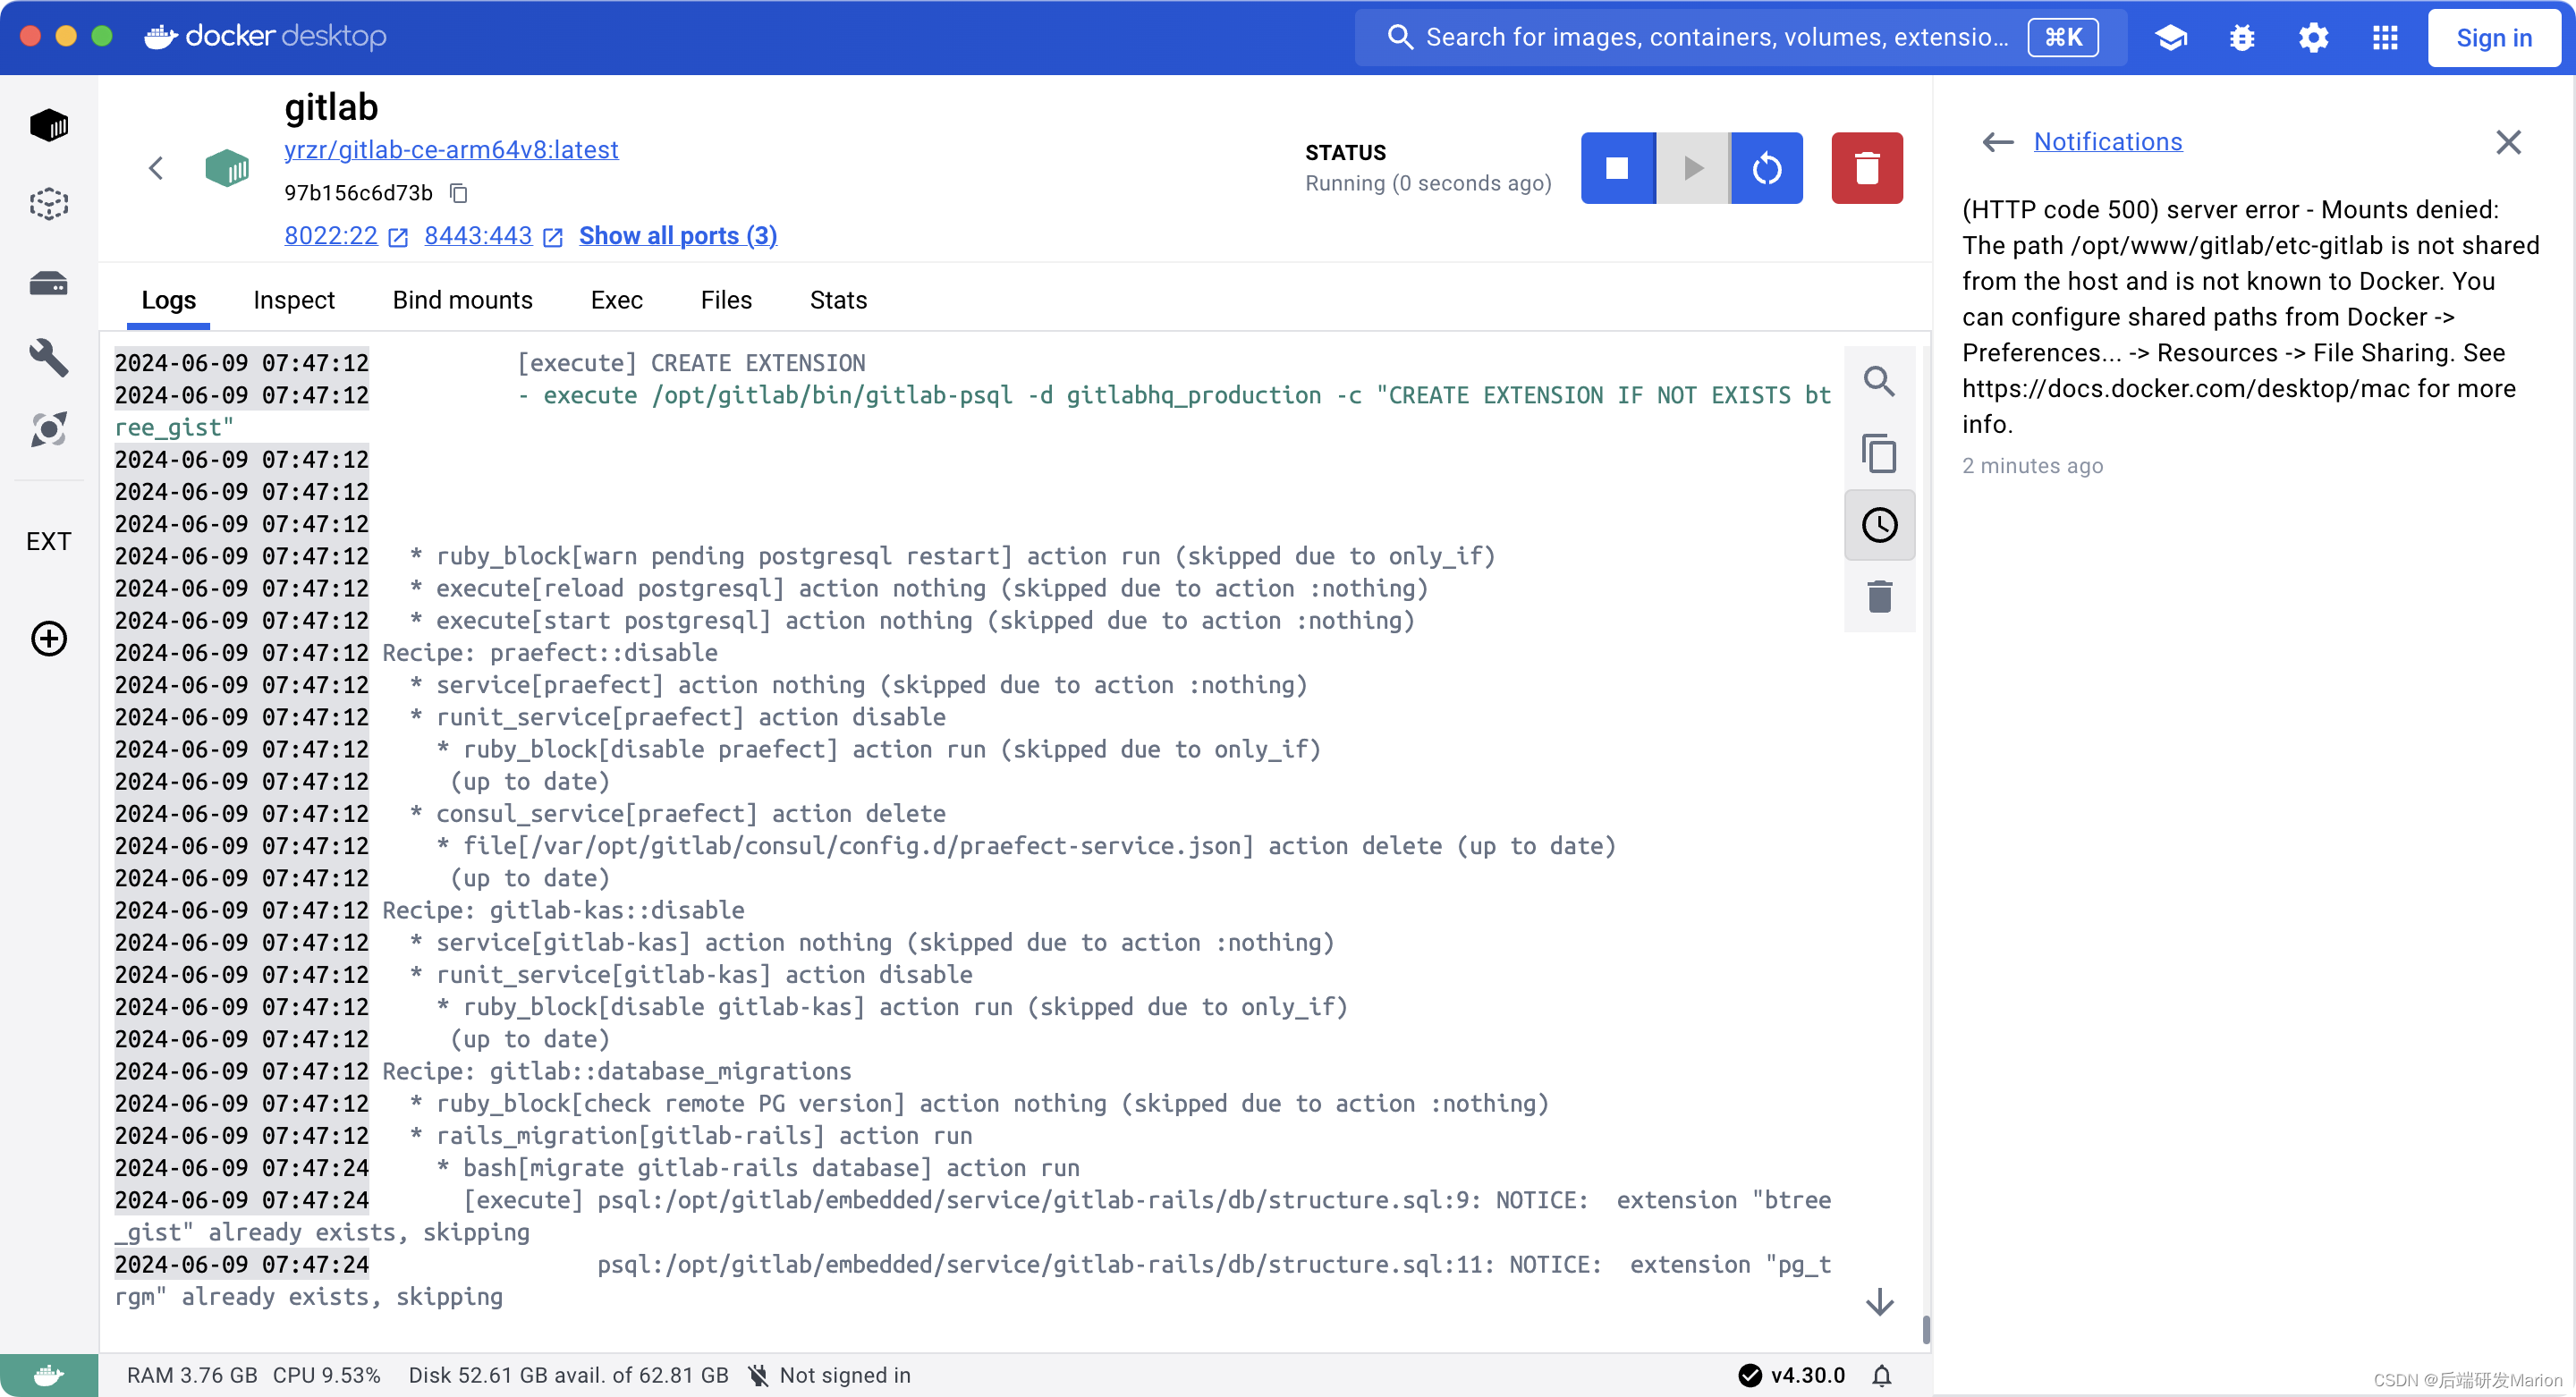The width and height of the screenshot is (2576, 1397).
Task: Open Docker Scout from the sidebar
Action: (x=48, y=430)
